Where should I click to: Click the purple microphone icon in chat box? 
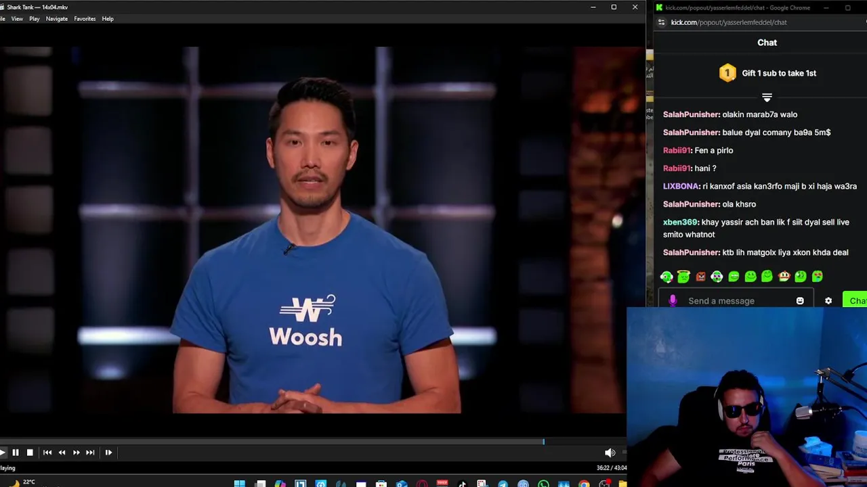click(673, 301)
